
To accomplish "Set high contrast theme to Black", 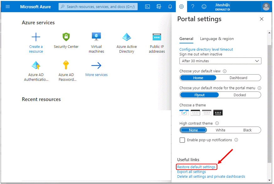I will pyautogui.click(x=247, y=130).
